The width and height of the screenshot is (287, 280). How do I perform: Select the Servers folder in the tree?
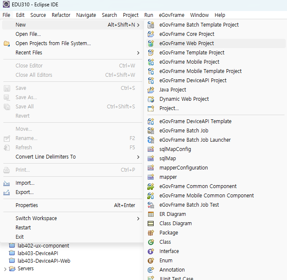[x=26, y=269]
